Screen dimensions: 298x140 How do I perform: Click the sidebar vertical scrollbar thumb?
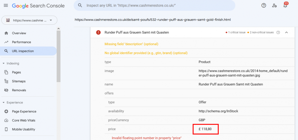tap(58, 56)
